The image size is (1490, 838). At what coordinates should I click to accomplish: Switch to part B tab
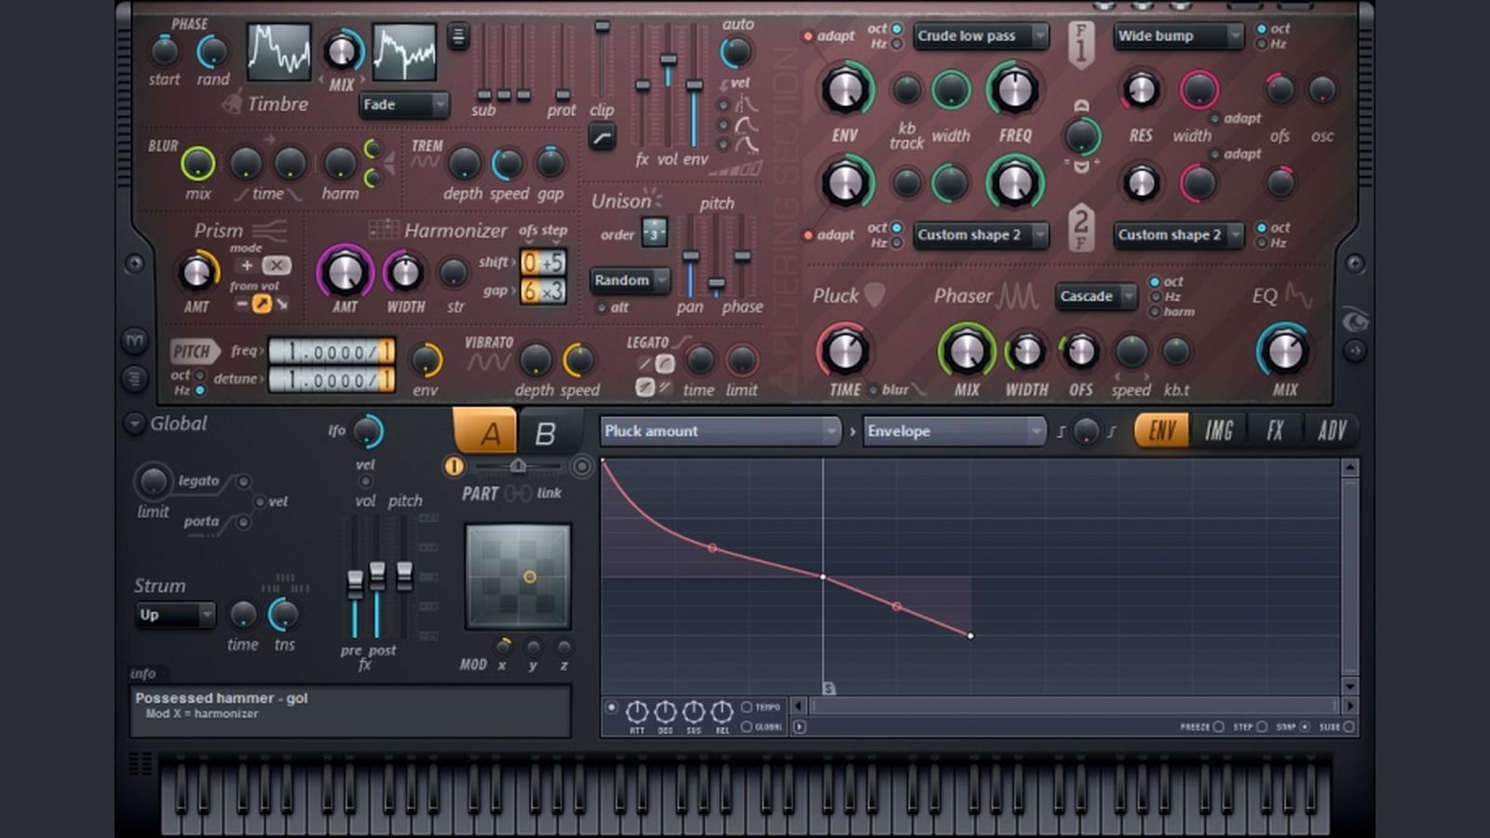[545, 433]
